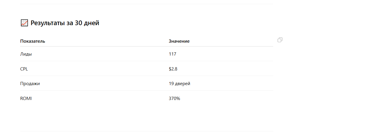Click the chart emoji in the heading
This screenshot has height=138, width=381.
click(24, 23)
